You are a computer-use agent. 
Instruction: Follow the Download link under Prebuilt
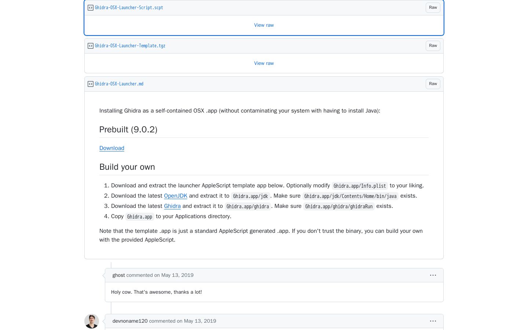click(x=112, y=148)
